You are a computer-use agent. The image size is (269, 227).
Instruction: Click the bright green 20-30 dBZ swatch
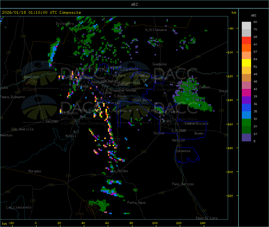tap(246, 122)
